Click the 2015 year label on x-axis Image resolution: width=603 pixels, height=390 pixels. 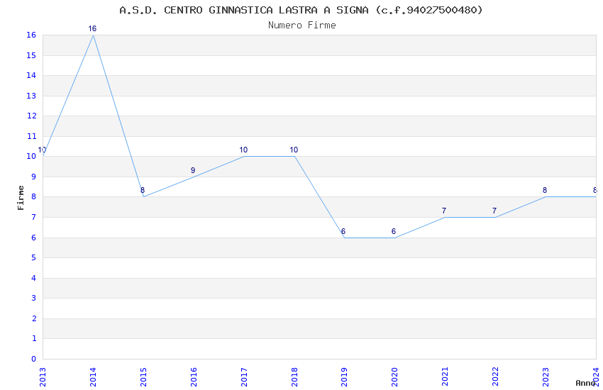(143, 377)
